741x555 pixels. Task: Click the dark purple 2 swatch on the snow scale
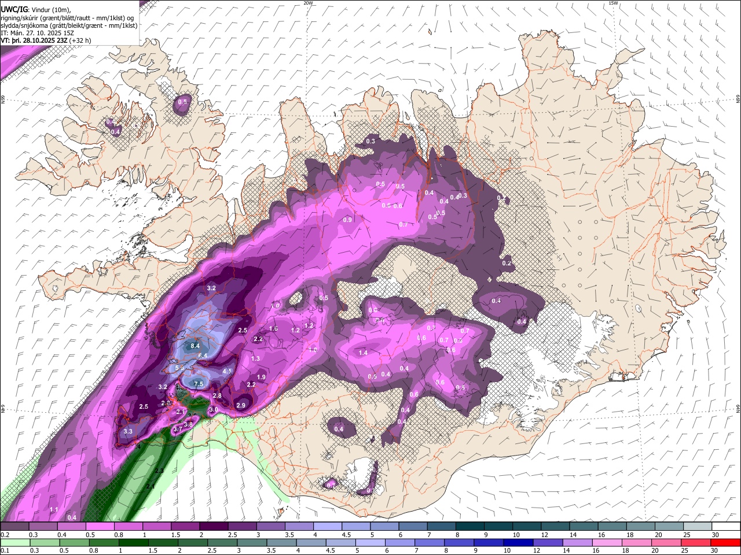pos(214,526)
